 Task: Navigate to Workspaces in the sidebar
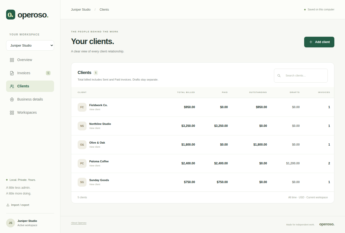click(x=30, y=113)
